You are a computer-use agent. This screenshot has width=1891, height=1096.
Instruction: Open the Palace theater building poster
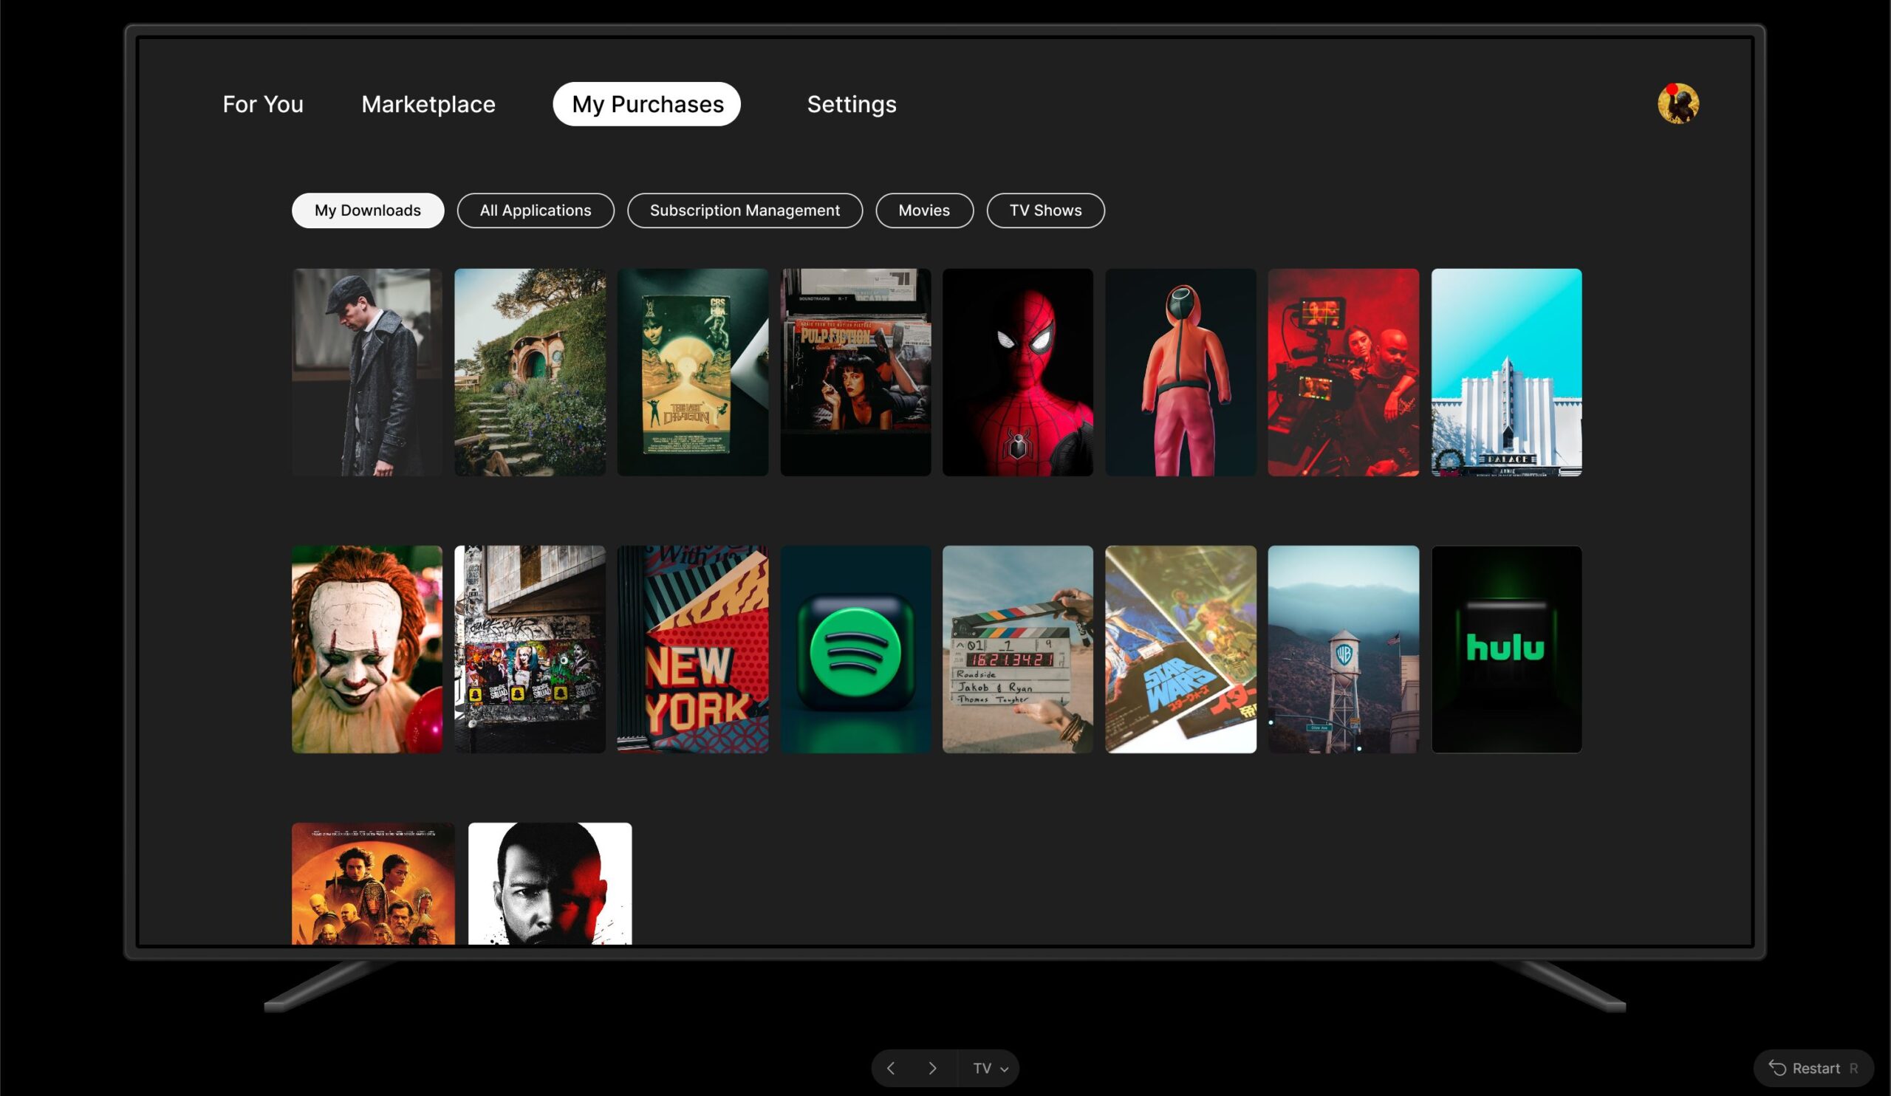[1506, 372]
